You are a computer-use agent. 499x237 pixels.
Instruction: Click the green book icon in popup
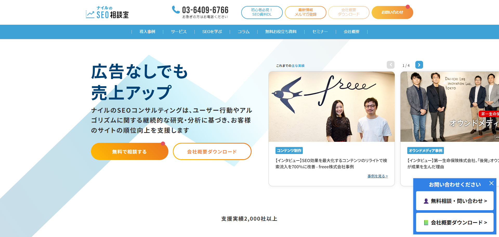[426, 222]
